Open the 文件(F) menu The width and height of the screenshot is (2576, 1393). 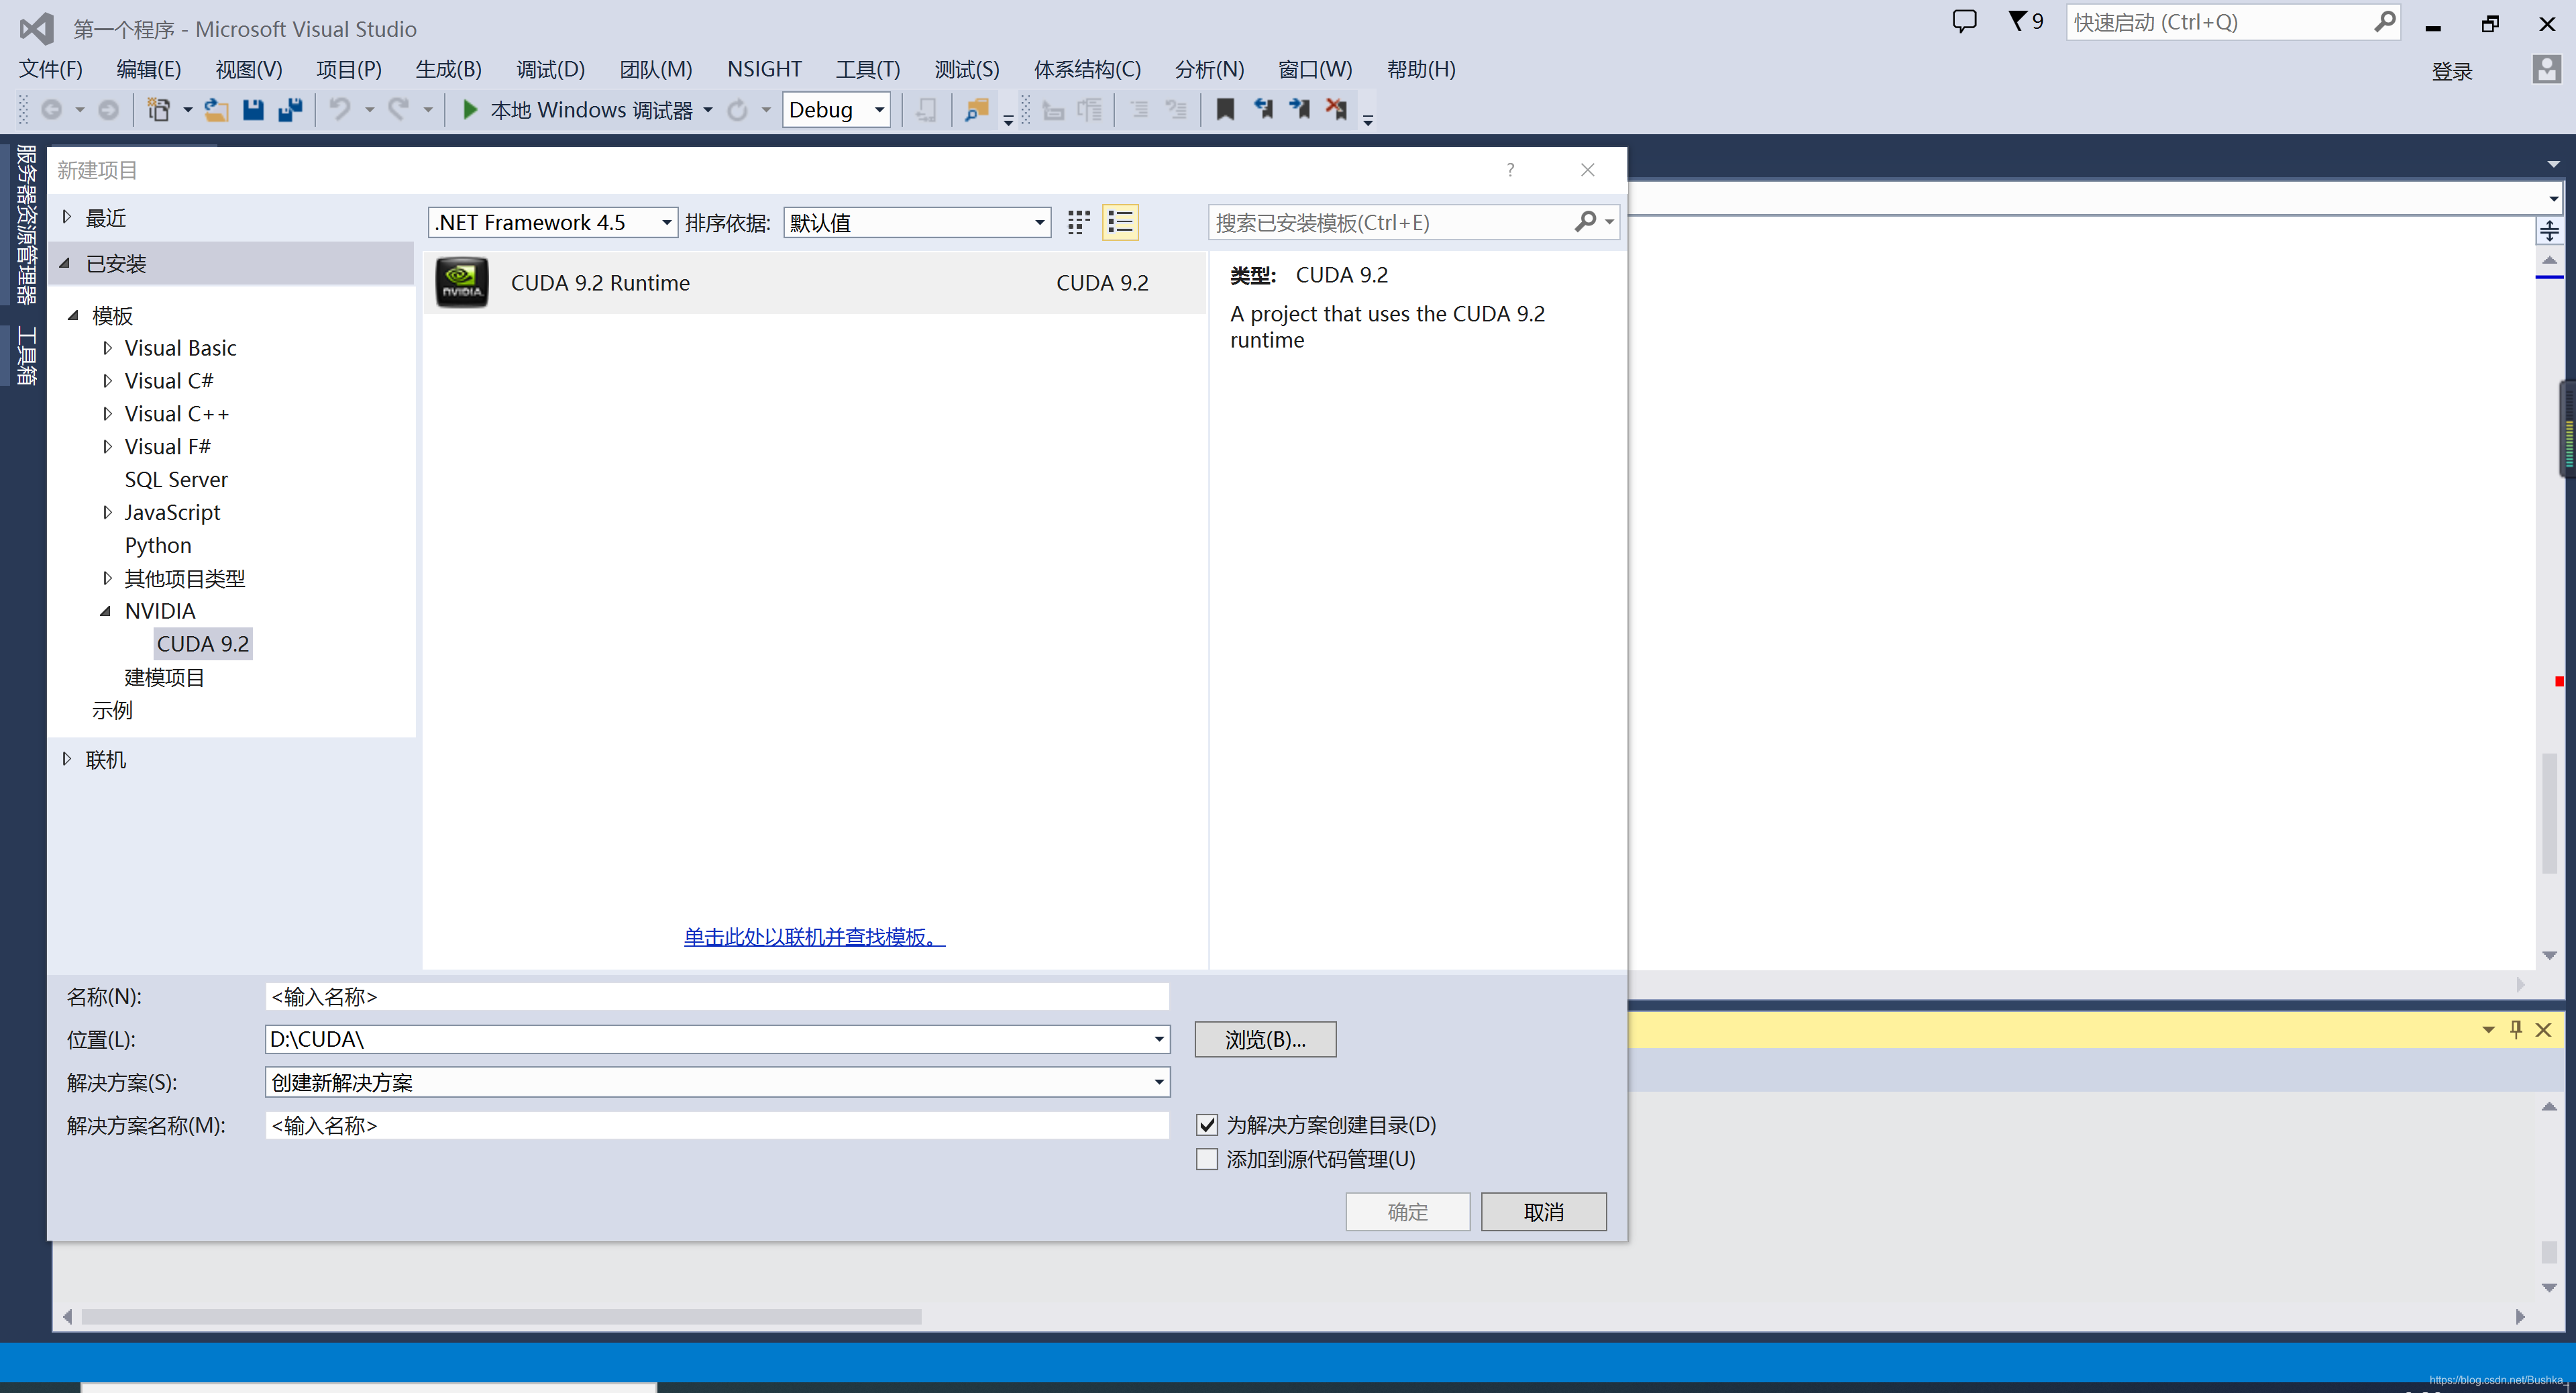50,69
